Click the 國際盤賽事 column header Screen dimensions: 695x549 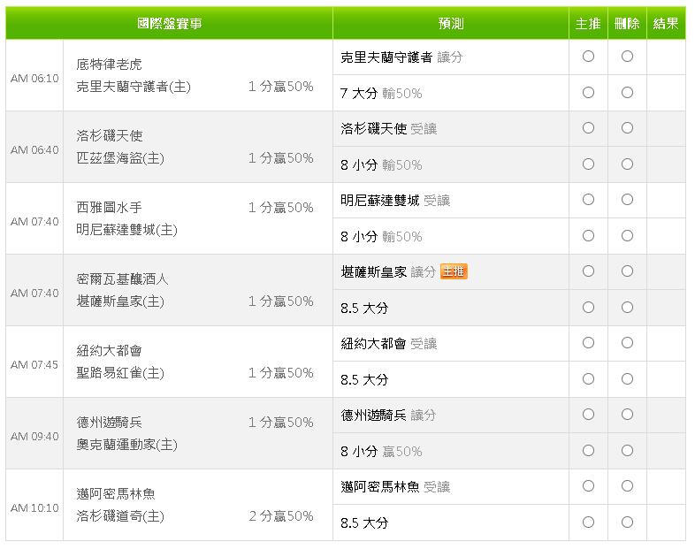click(x=169, y=23)
